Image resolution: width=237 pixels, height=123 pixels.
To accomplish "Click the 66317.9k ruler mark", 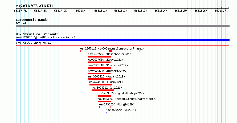I will click(x=60, y=11).
